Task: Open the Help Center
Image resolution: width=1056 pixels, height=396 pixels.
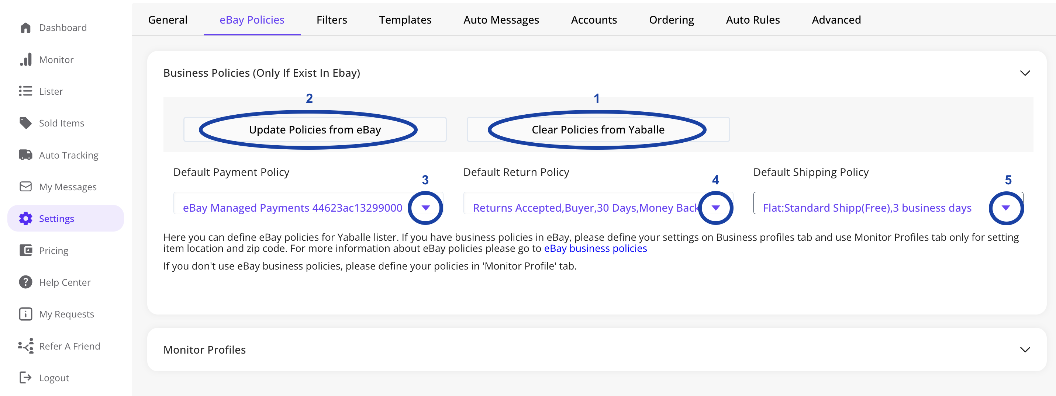Action: 65,282
